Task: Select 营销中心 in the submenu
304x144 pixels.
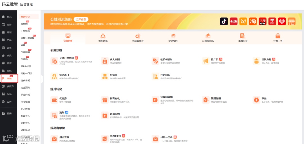Action: point(29,17)
